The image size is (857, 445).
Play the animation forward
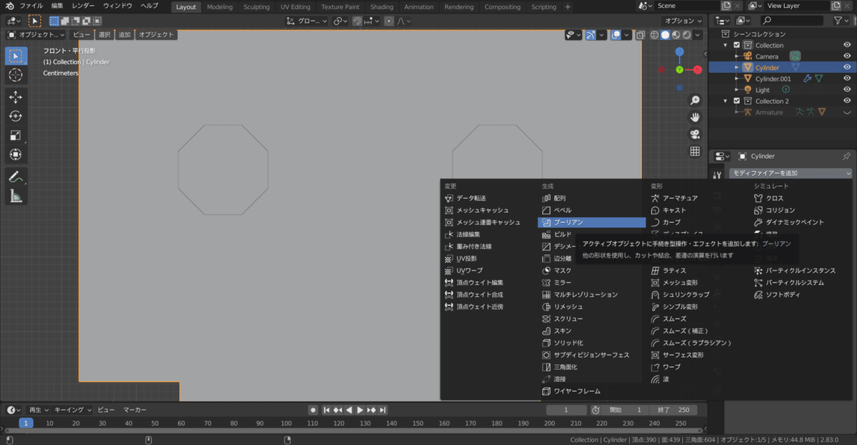click(x=361, y=410)
